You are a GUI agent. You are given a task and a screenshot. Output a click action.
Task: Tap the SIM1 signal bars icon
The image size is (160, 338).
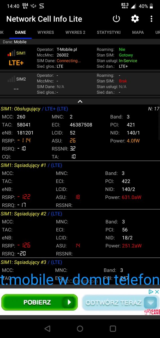pyautogui.click(x=11, y=53)
